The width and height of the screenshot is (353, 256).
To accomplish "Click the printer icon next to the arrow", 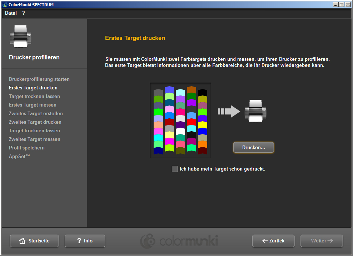I will (255, 111).
